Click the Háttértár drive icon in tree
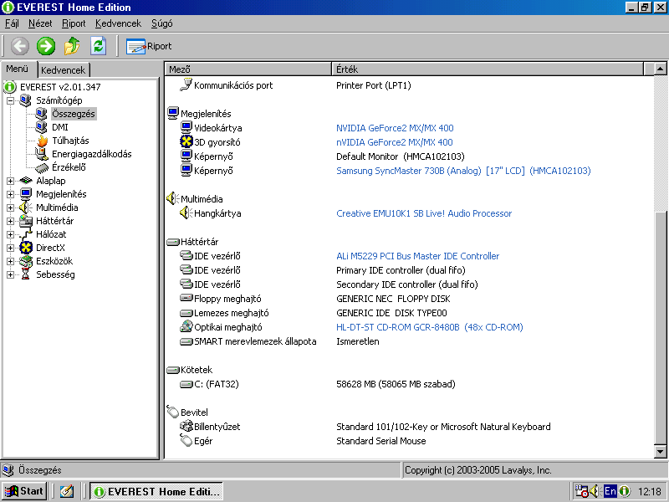Screen dimensions: 669x502 pos(26,221)
